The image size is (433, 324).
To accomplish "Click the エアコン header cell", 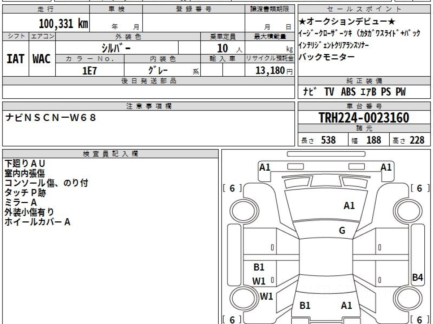I will click(42, 36).
